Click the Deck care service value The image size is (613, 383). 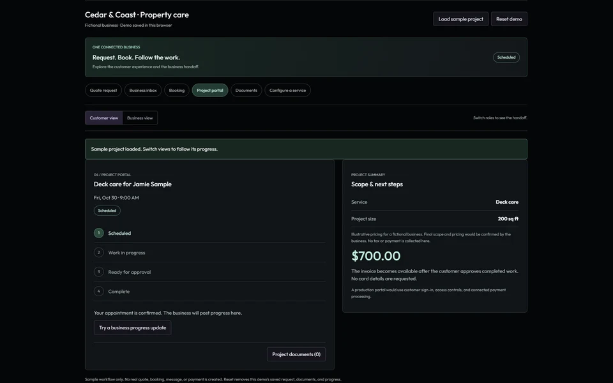coord(507,202)
